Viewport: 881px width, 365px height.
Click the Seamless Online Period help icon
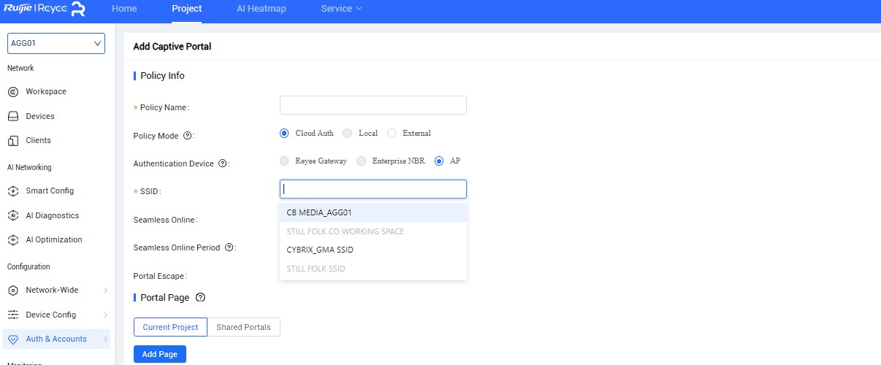(x=229, y=247)
